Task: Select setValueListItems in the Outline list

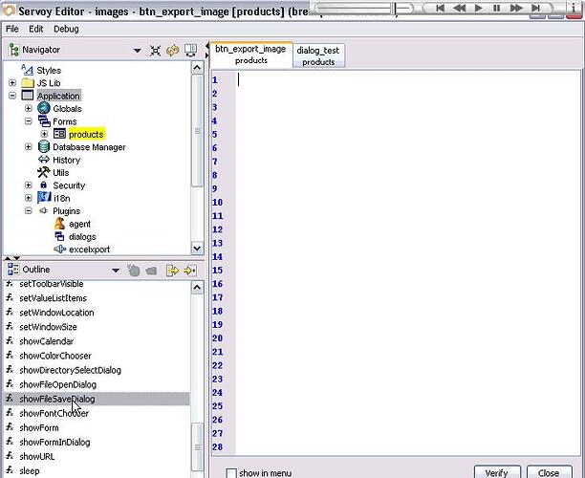Action: tap(97, 298)
